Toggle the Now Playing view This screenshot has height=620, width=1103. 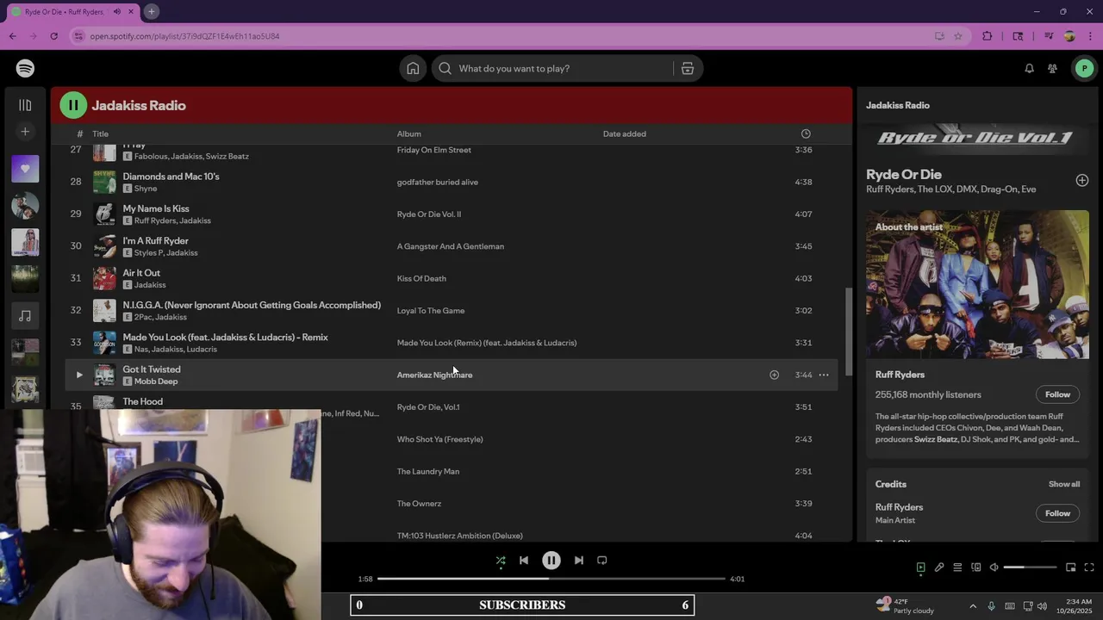click(920, 567)
